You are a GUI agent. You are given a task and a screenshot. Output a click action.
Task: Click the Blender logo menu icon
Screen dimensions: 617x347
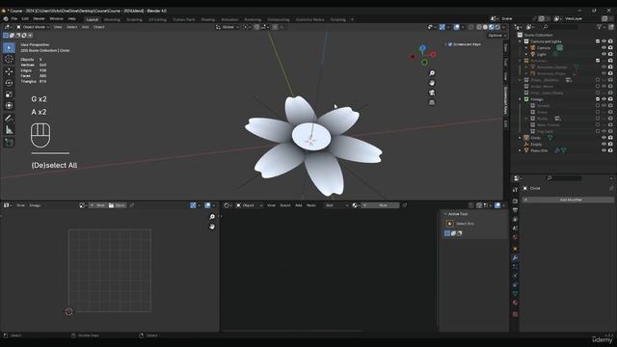coord(6,19)
